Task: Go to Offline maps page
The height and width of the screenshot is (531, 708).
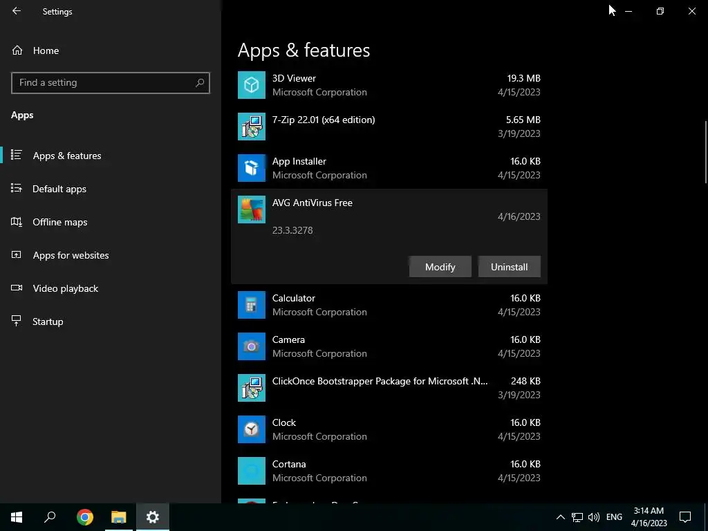Action: click(60, 222)
